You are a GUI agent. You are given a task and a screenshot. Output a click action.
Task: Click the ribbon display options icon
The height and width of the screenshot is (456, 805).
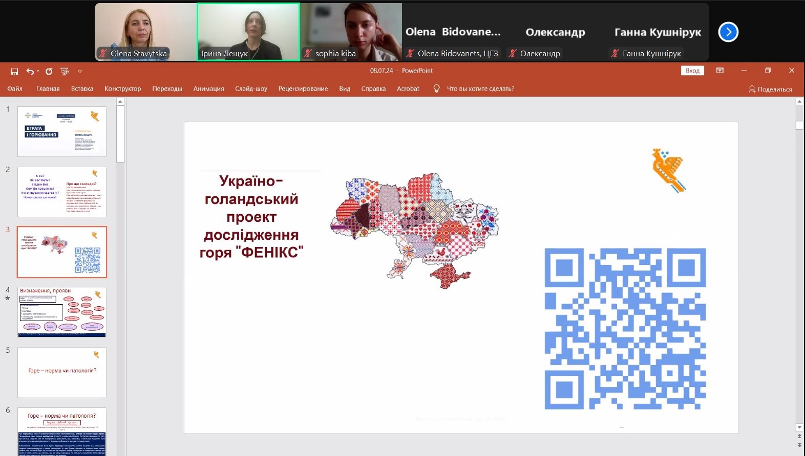720,71
